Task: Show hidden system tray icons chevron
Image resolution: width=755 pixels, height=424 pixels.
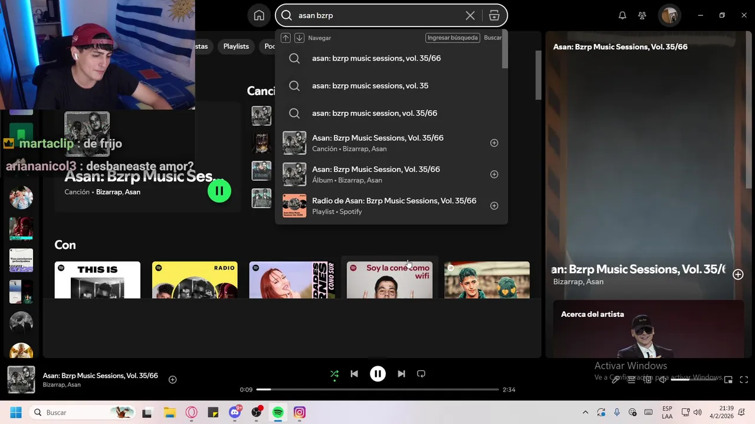Action: tap(585, 412)
